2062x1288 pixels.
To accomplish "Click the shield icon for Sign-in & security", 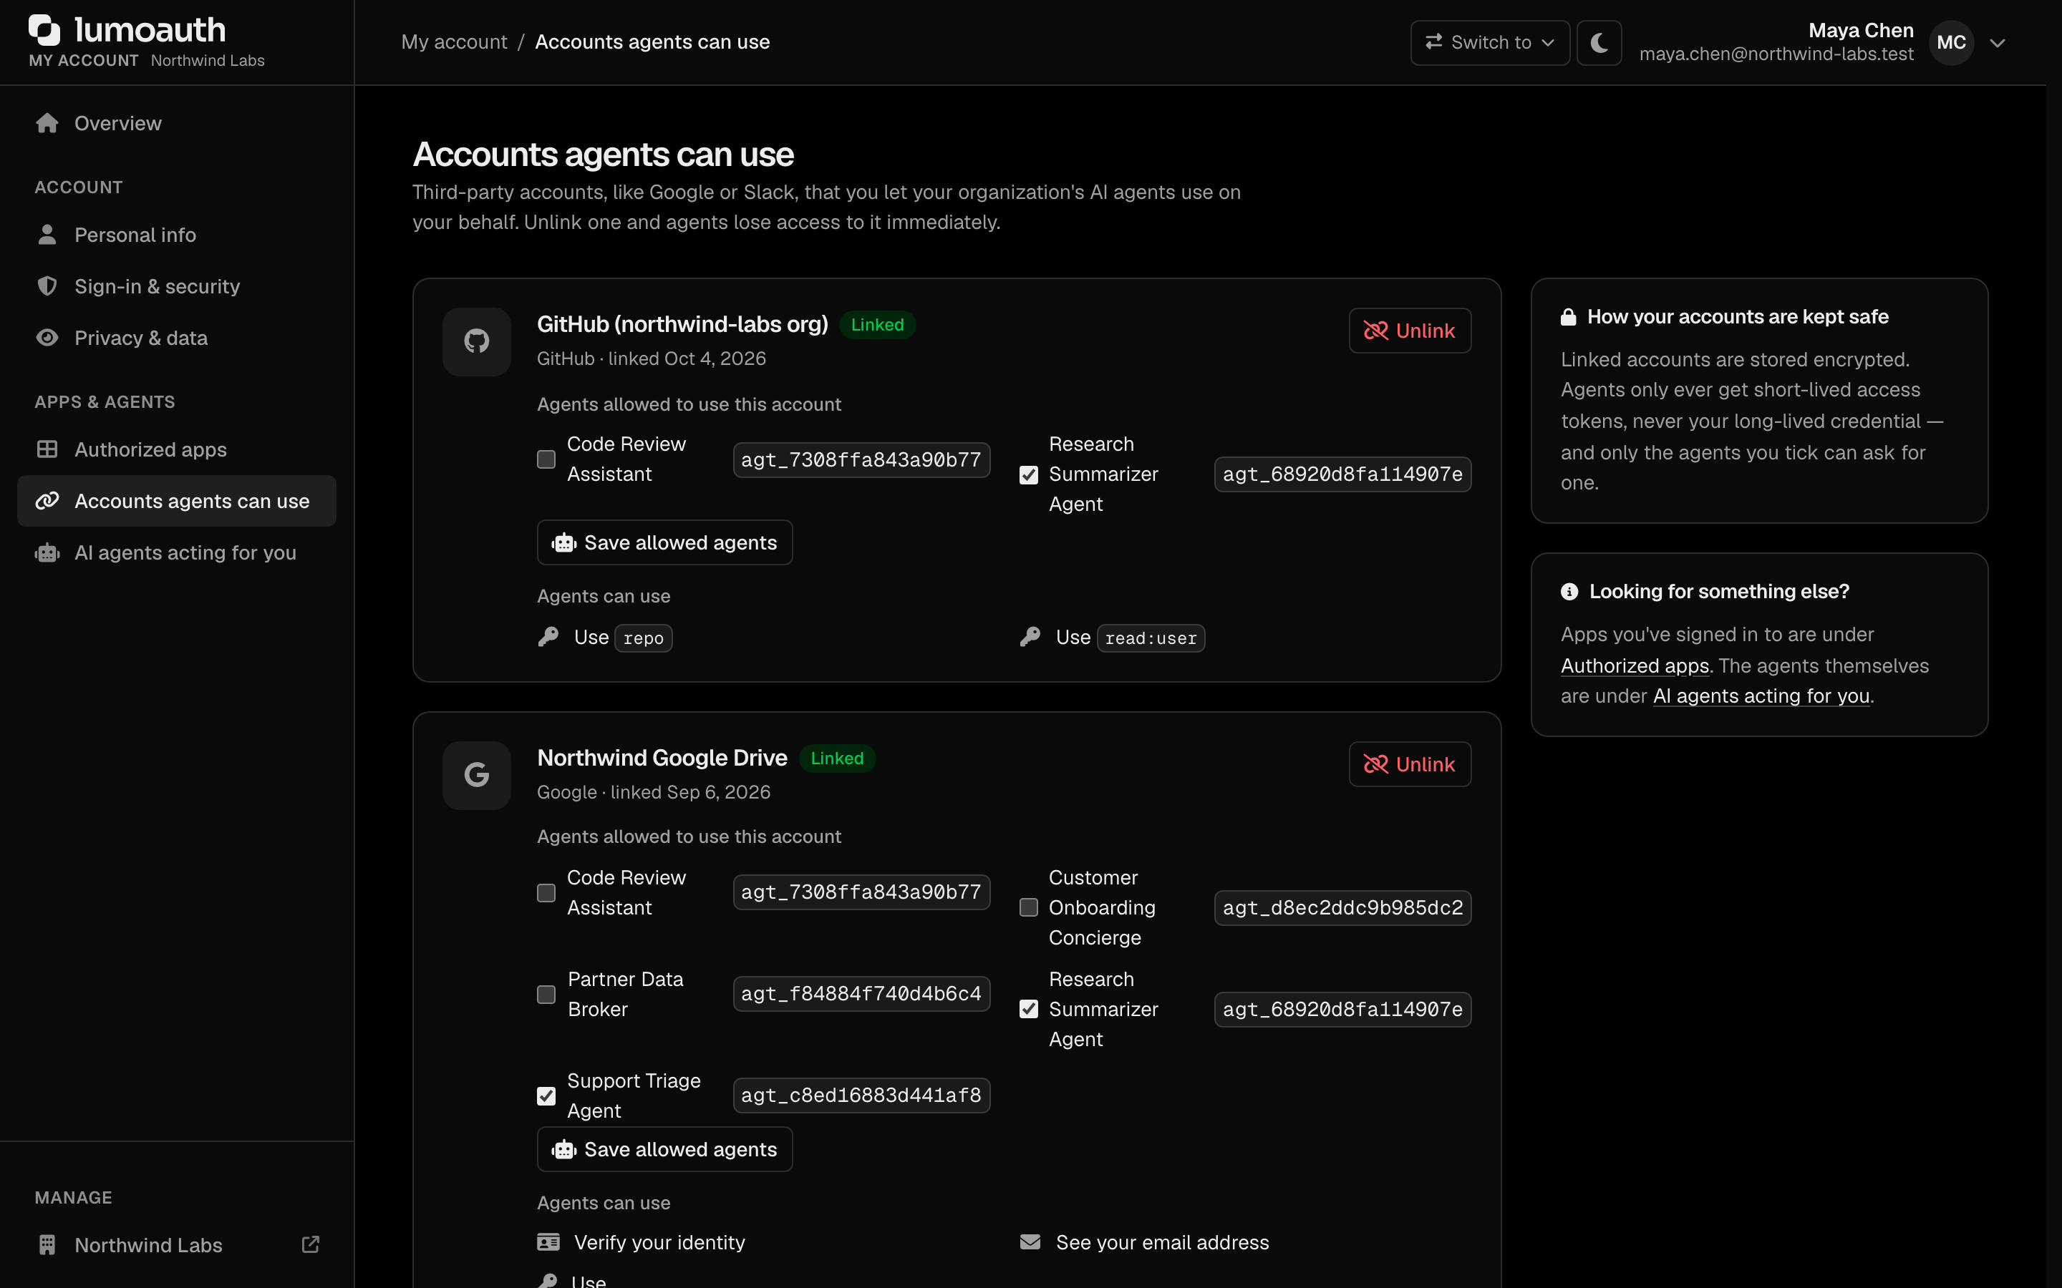I will coord(47,286).
